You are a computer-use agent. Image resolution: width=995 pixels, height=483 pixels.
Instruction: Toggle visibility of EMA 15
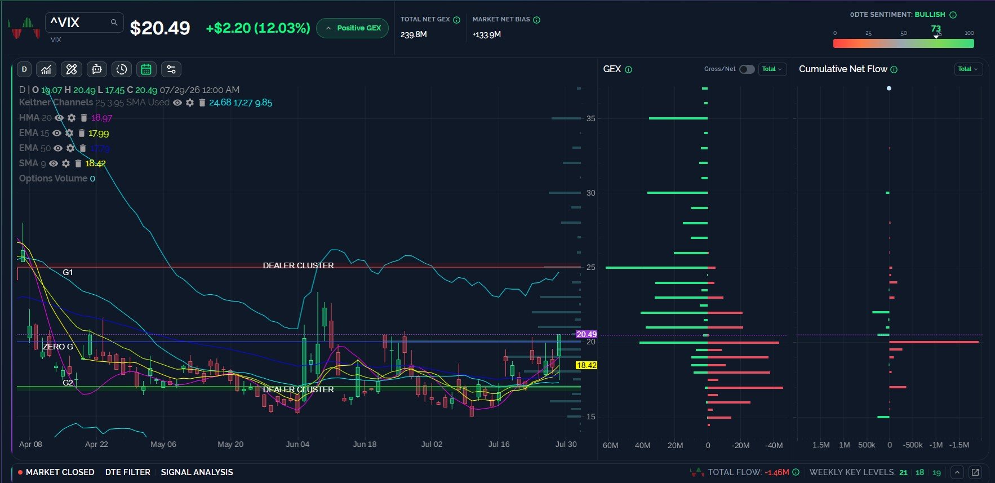[57, 133]
